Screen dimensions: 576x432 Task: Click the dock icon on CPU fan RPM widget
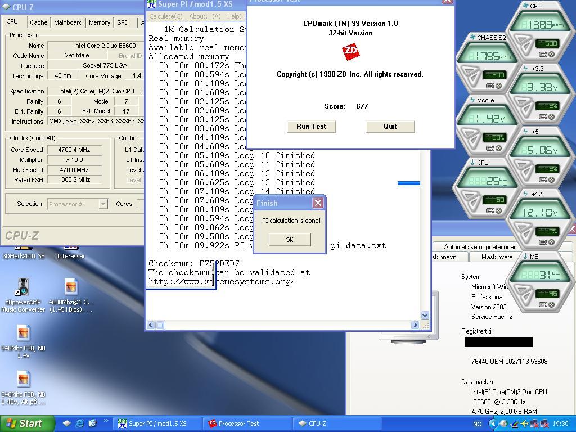pyautogui.click(x=543, y=55)
